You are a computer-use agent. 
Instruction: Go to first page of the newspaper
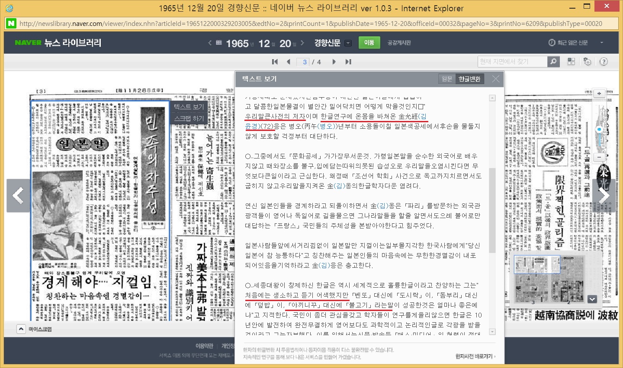point(275,62)
